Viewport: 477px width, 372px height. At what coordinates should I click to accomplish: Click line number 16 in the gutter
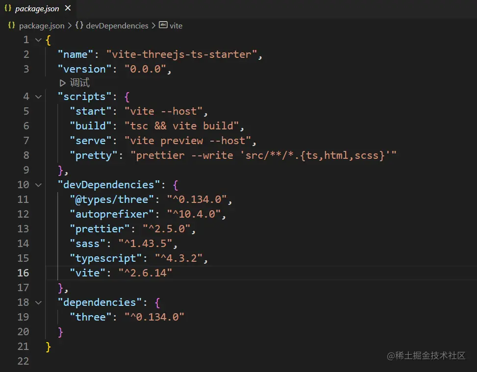click(x=23, y=273)
